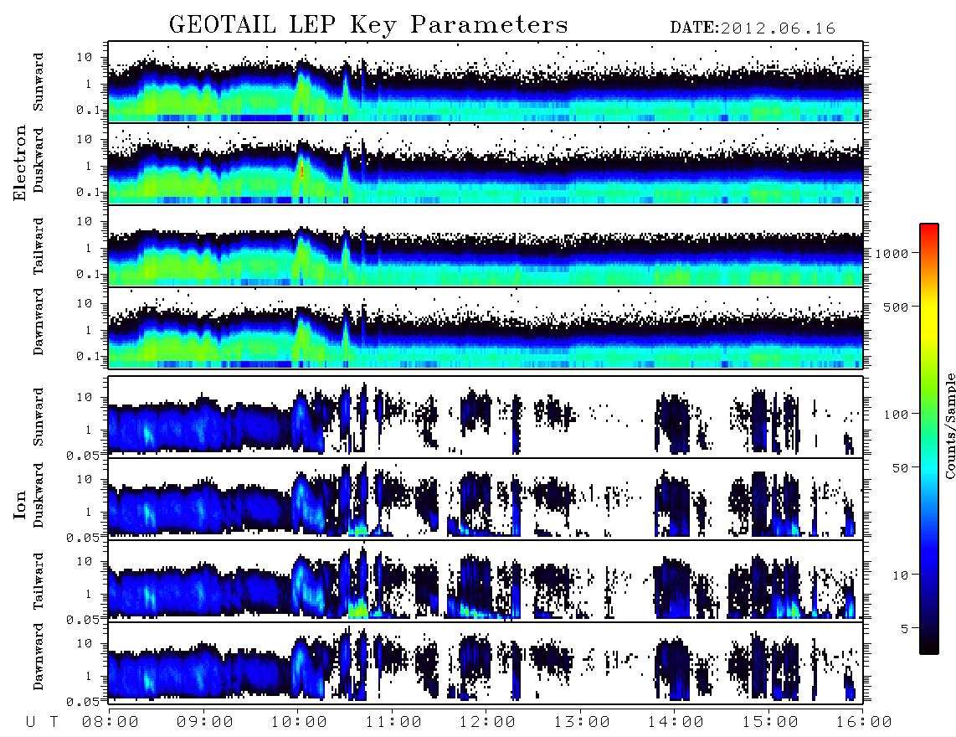Click the "15:00" time tick label
The height and width of the screenshot is (737, 956).
click(x=770, y=723)
